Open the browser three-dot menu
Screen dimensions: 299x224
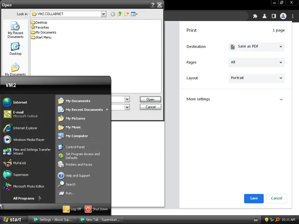[x=293, y=16]
